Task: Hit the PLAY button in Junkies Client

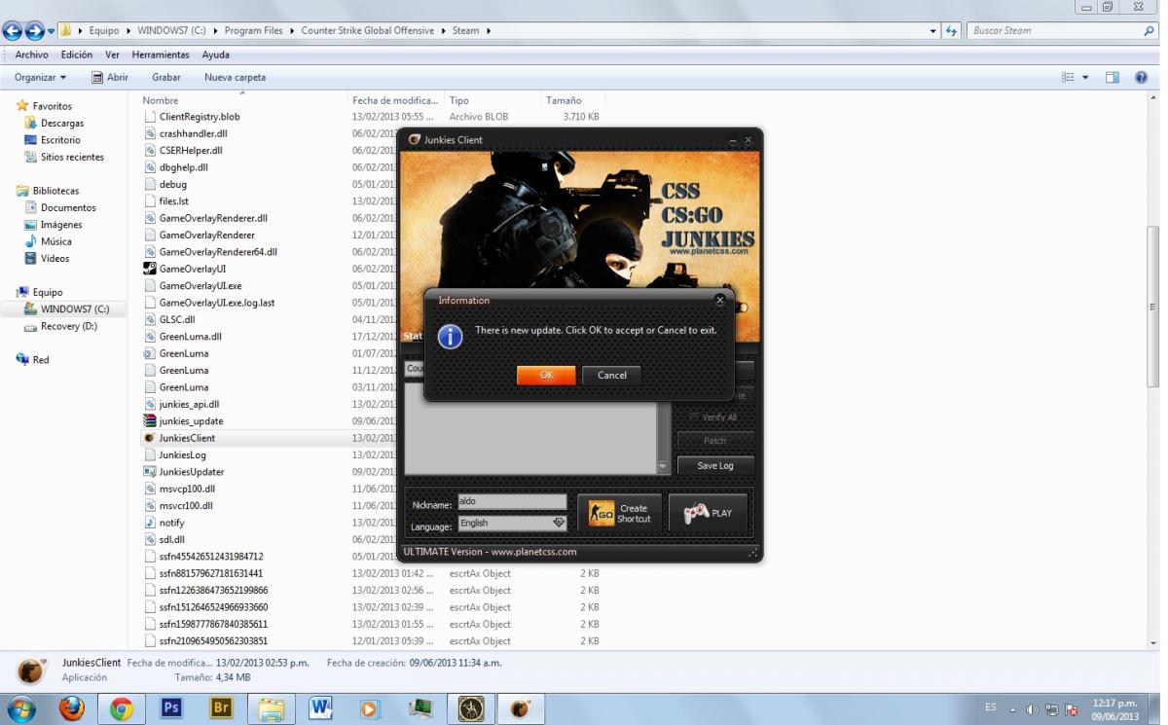Action: tap(709, 513)
